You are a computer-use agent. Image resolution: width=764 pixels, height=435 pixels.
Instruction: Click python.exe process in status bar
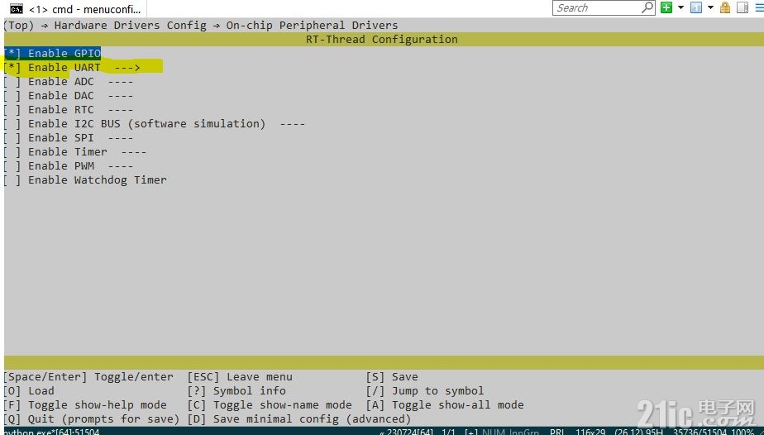tap(51, 432)
